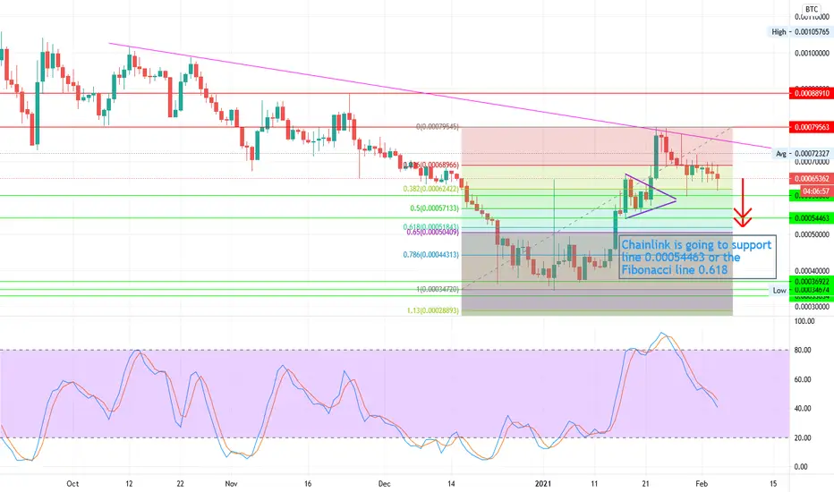Select Fibonacci level label 0(0.00079545)

(438, 127)
